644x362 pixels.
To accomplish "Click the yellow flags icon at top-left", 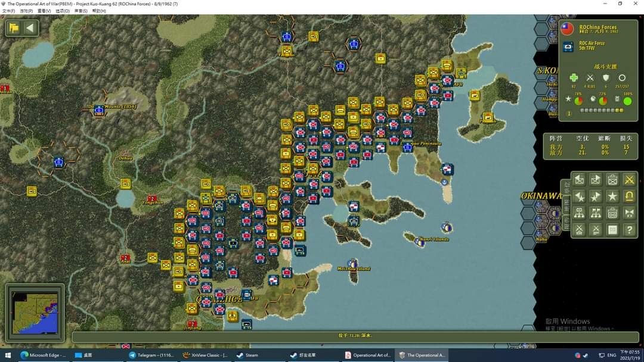I will [x=14, y=28].
